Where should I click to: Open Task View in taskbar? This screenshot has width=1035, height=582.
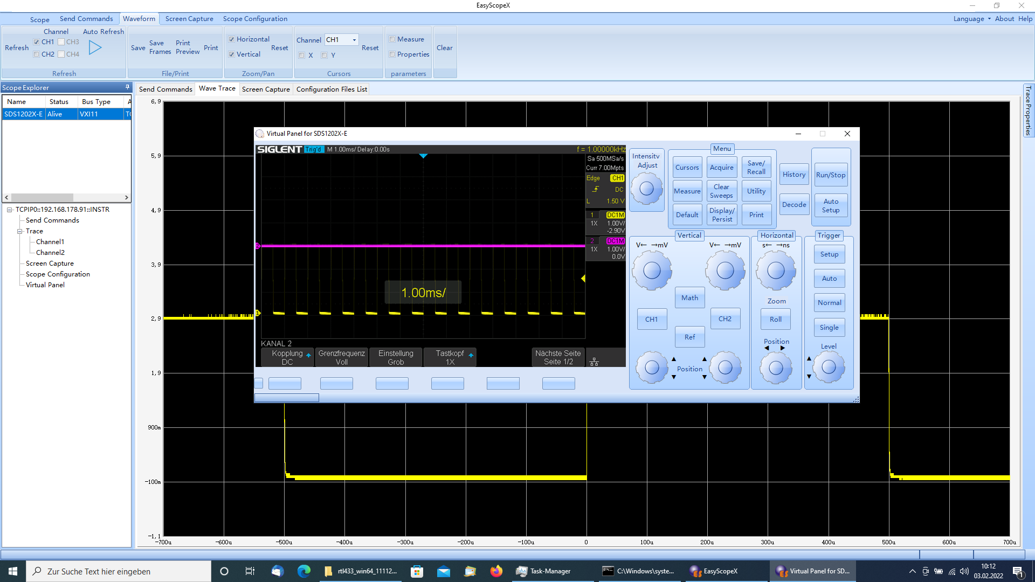pyautogui.click(x=250, y=571)
